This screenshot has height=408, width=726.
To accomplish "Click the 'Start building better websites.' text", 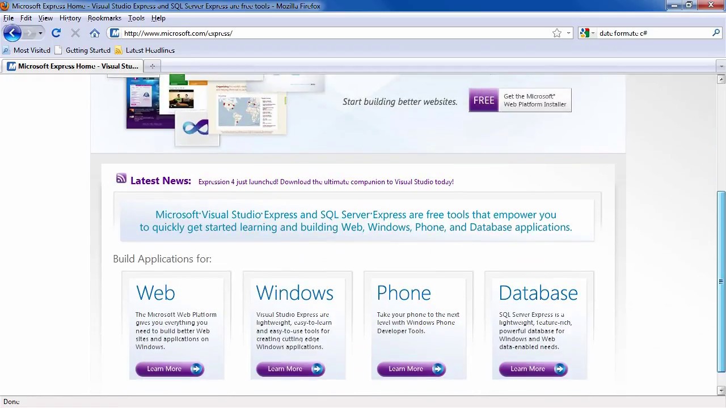I will point(400,102).
